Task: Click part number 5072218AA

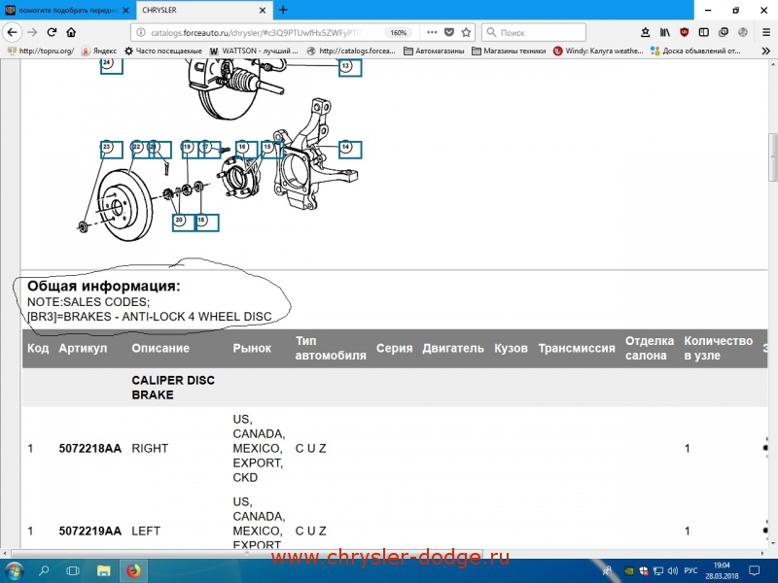Action: [x=89, y=449]
